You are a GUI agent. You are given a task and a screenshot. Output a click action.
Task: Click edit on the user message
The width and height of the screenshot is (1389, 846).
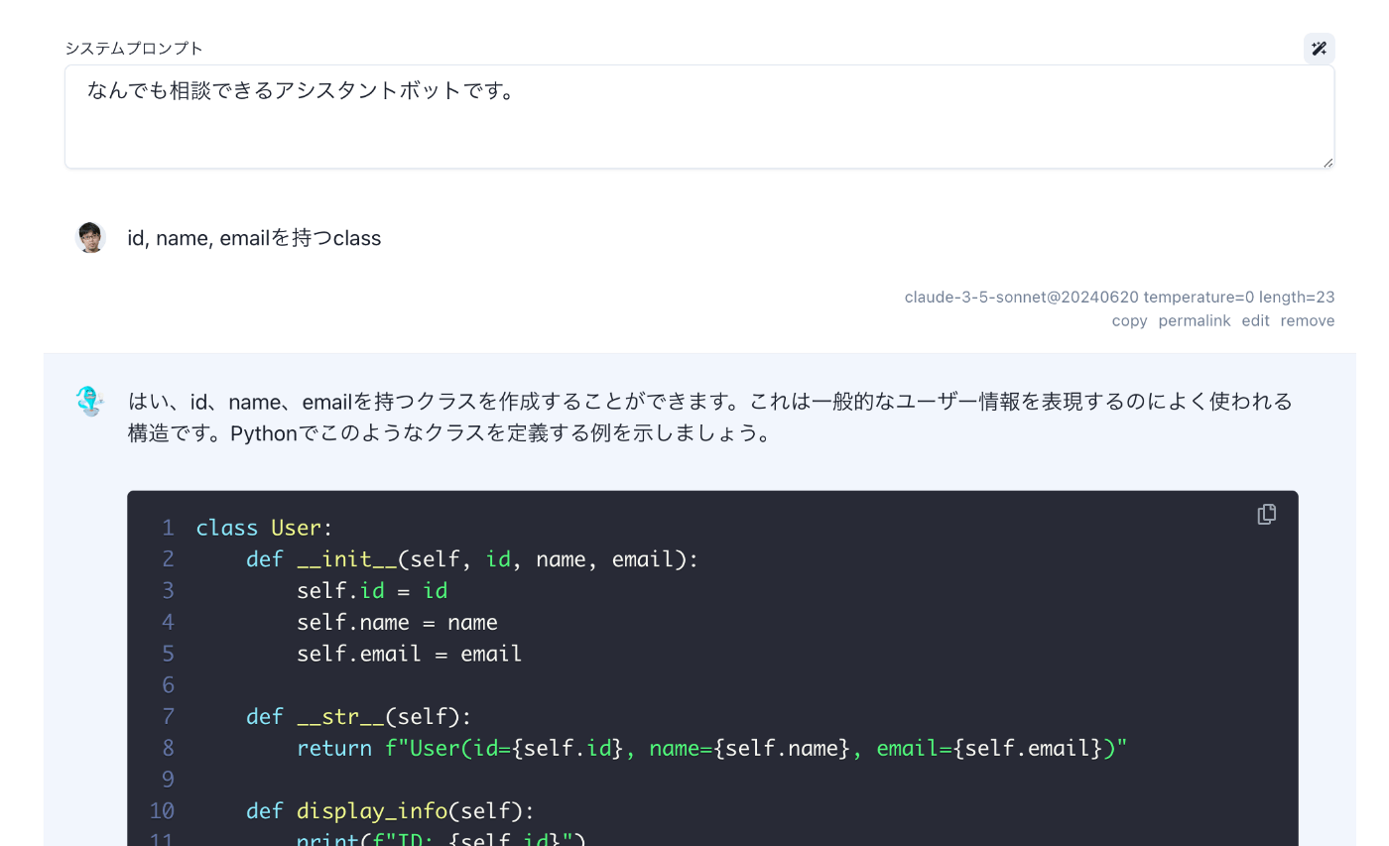coord(1255,320)
